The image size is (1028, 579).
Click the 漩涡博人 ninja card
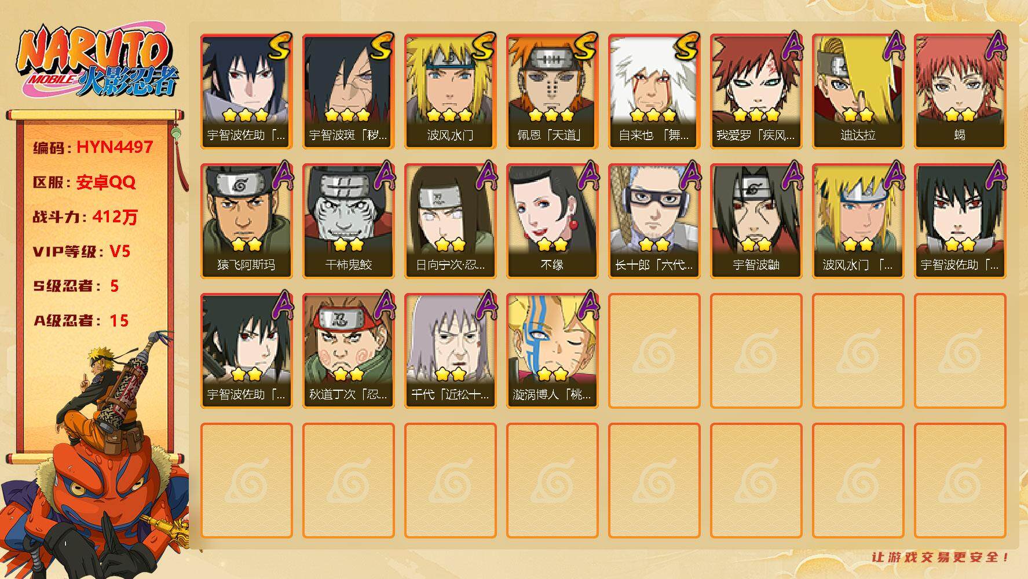(552, 351)
